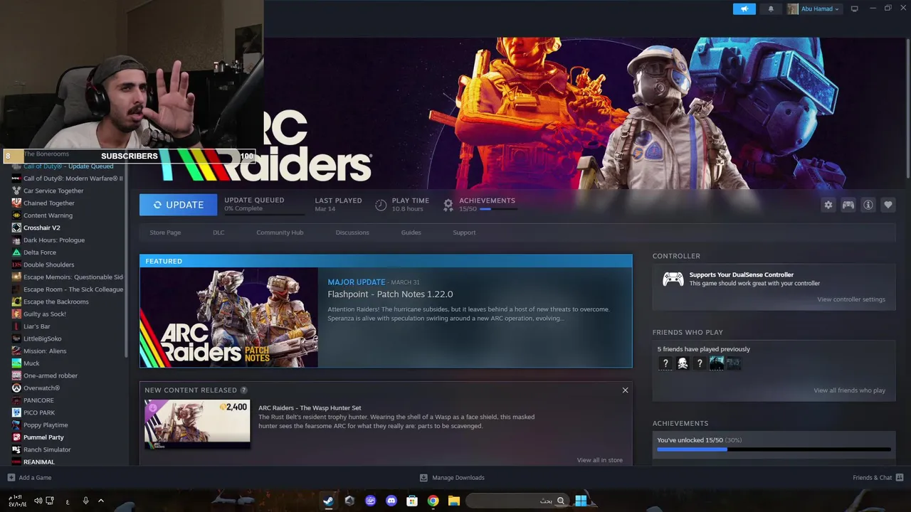The width and height of the screenshot is (911, 512).
Task: Select Chained Together in library list
Action: 49,203
